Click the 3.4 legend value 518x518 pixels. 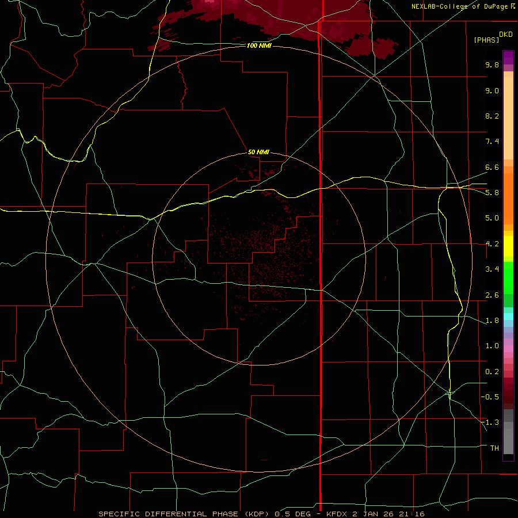[x=492, y=269]
